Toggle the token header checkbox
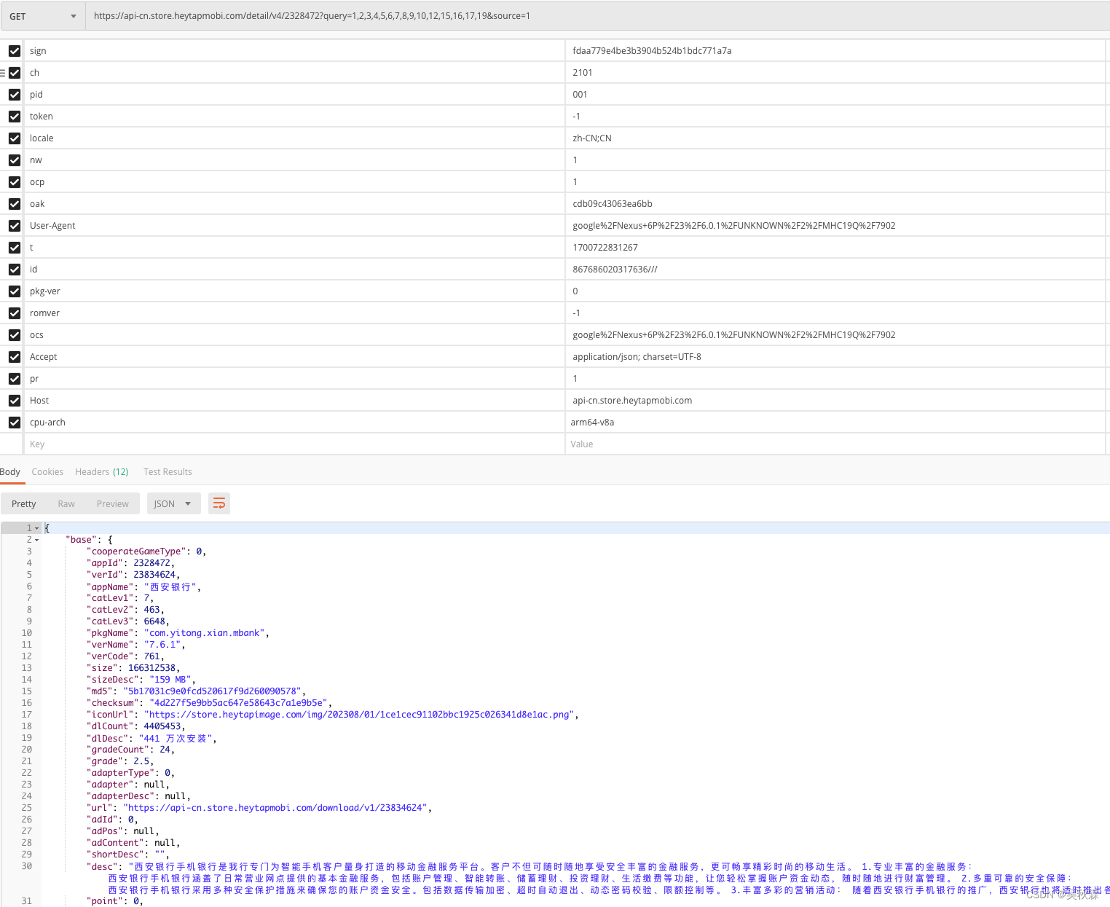The width and height of the screenshot is (1110, 907). pyautogui.click(x=15, y=117)
